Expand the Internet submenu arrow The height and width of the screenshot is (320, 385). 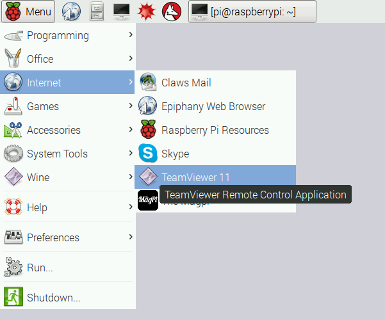tap(131, 82)
